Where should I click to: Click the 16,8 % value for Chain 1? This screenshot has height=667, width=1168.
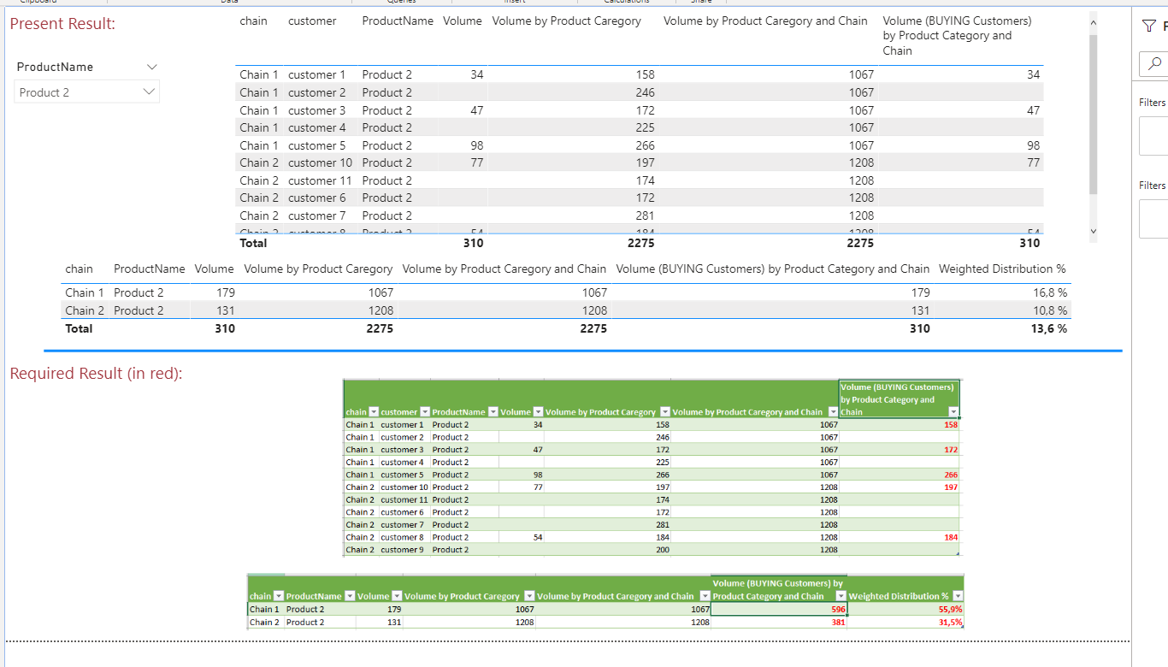pyautogui.click(x=1050, y=292)
